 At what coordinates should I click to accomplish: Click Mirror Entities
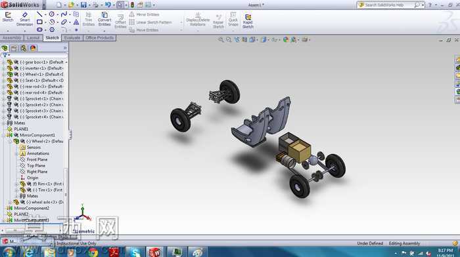pyautogui.click(x=145, y=14)
